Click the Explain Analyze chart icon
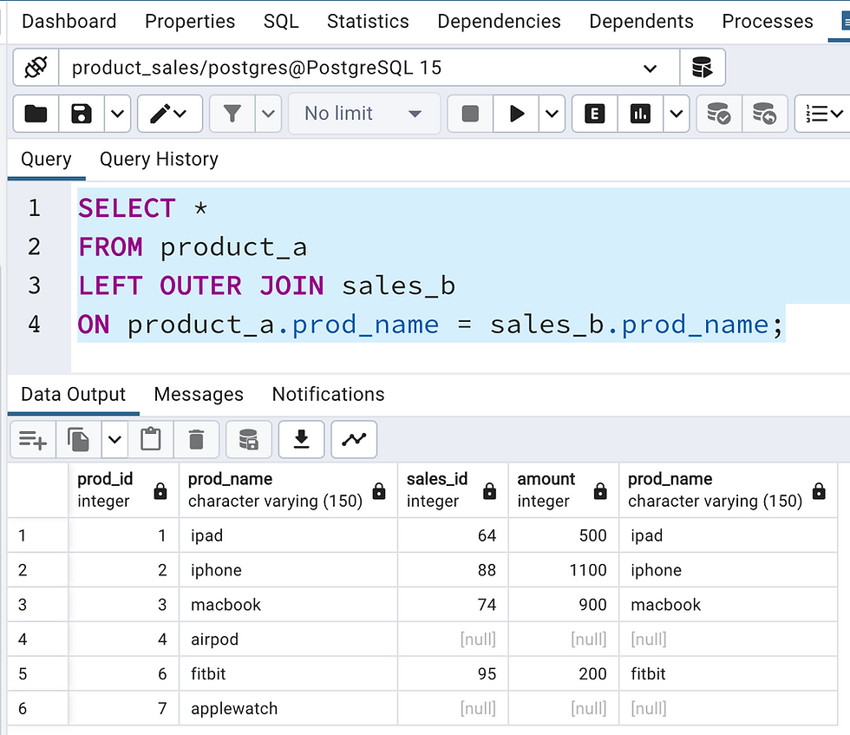The width and height of the screenshot is (850, 735). (640, 114)
